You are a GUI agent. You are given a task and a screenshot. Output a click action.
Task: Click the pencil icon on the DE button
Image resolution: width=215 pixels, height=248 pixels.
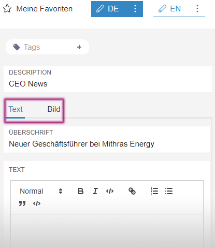(x=100, y=9)
